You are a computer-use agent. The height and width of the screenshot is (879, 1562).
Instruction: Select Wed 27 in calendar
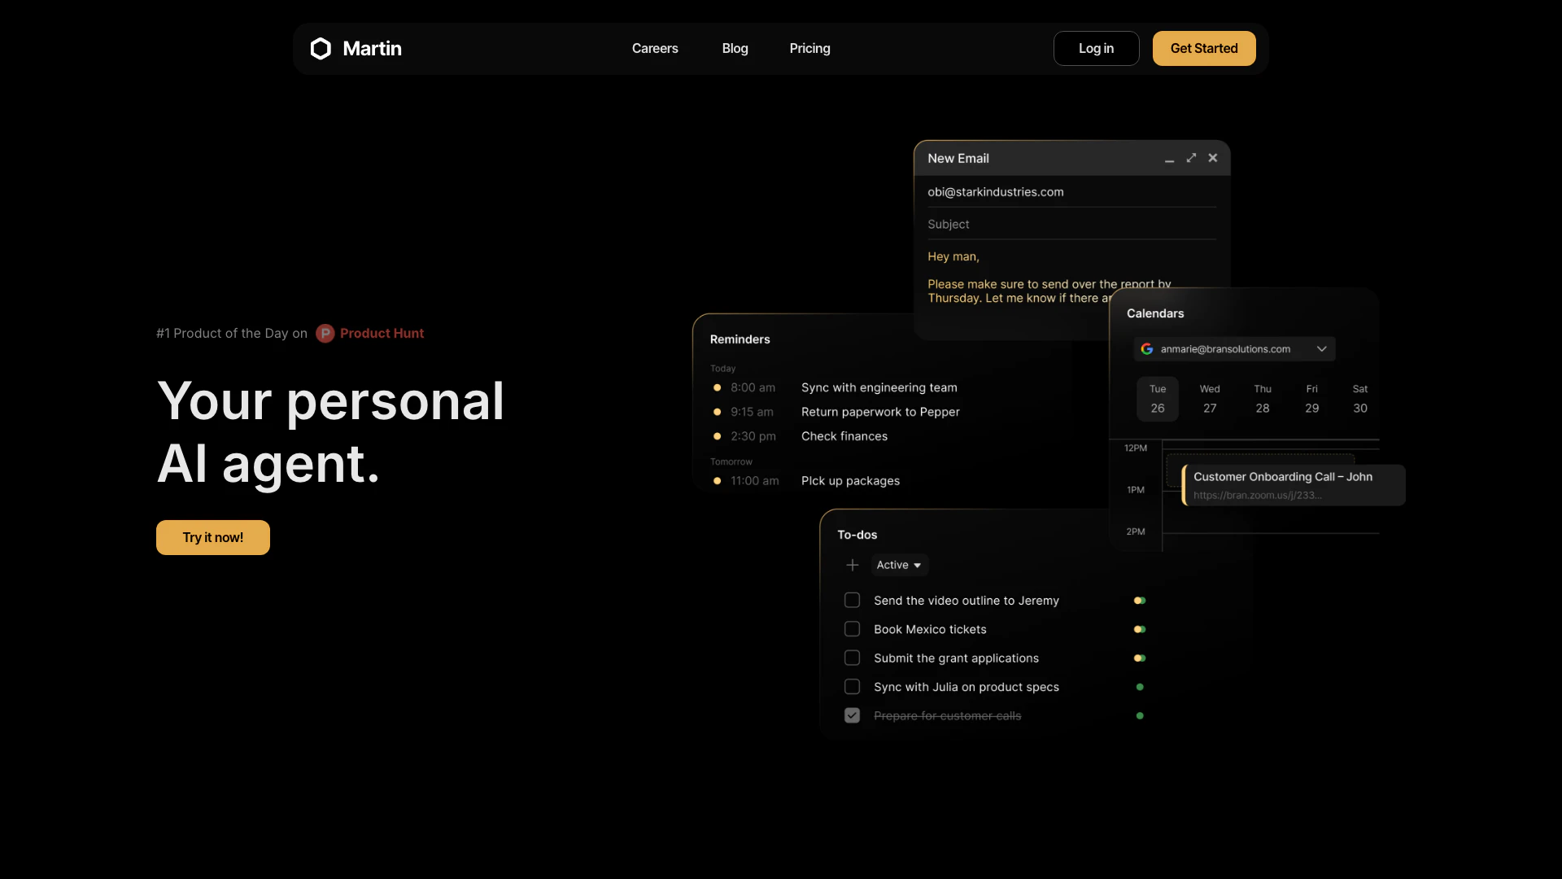pyautogui.click(x=1210, y=399)
